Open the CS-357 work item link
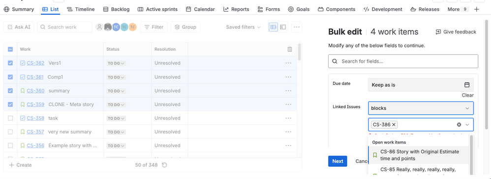 [35, 132]
